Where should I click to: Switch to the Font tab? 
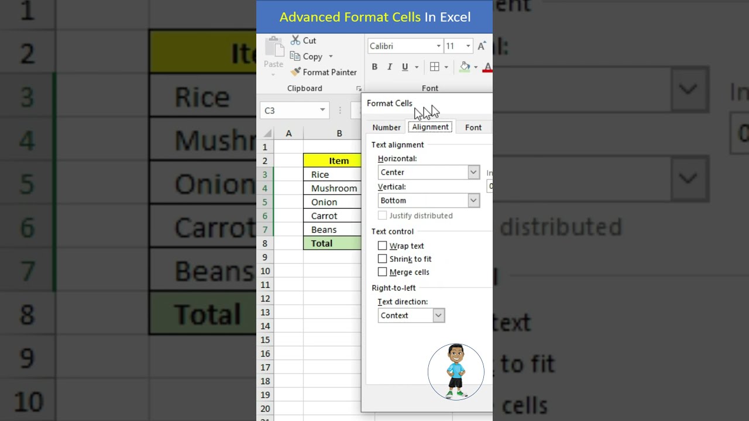(473, 127)
